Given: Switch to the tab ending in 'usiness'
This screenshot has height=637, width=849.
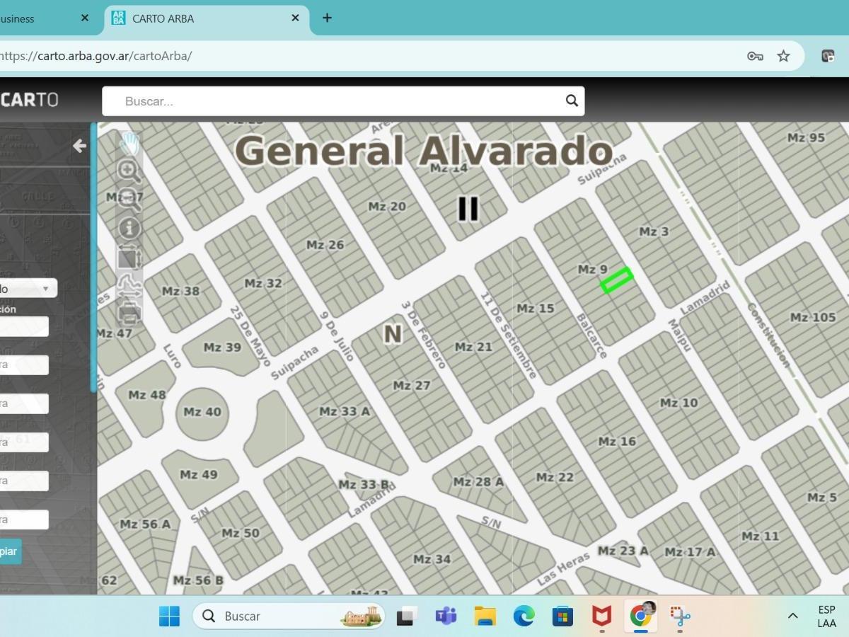Looking at the screenshot, I should pos(46,18).
